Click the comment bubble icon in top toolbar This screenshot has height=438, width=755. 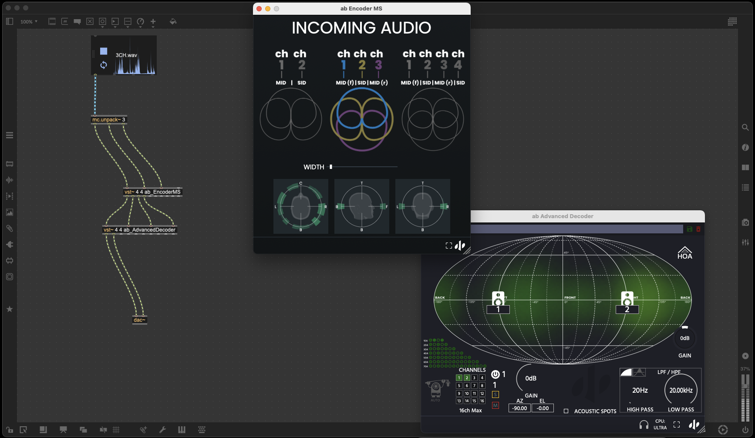(x=77, y=21)
